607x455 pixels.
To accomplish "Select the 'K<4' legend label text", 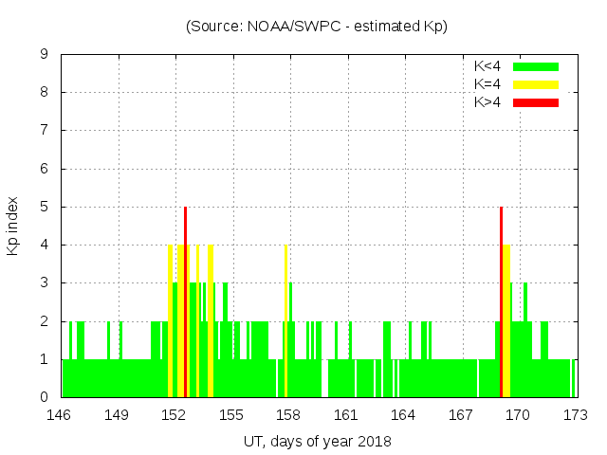I will (x=487, y=66).
